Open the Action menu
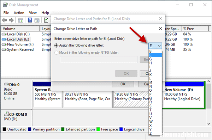The image size is (212, 140). coord(19,13)
